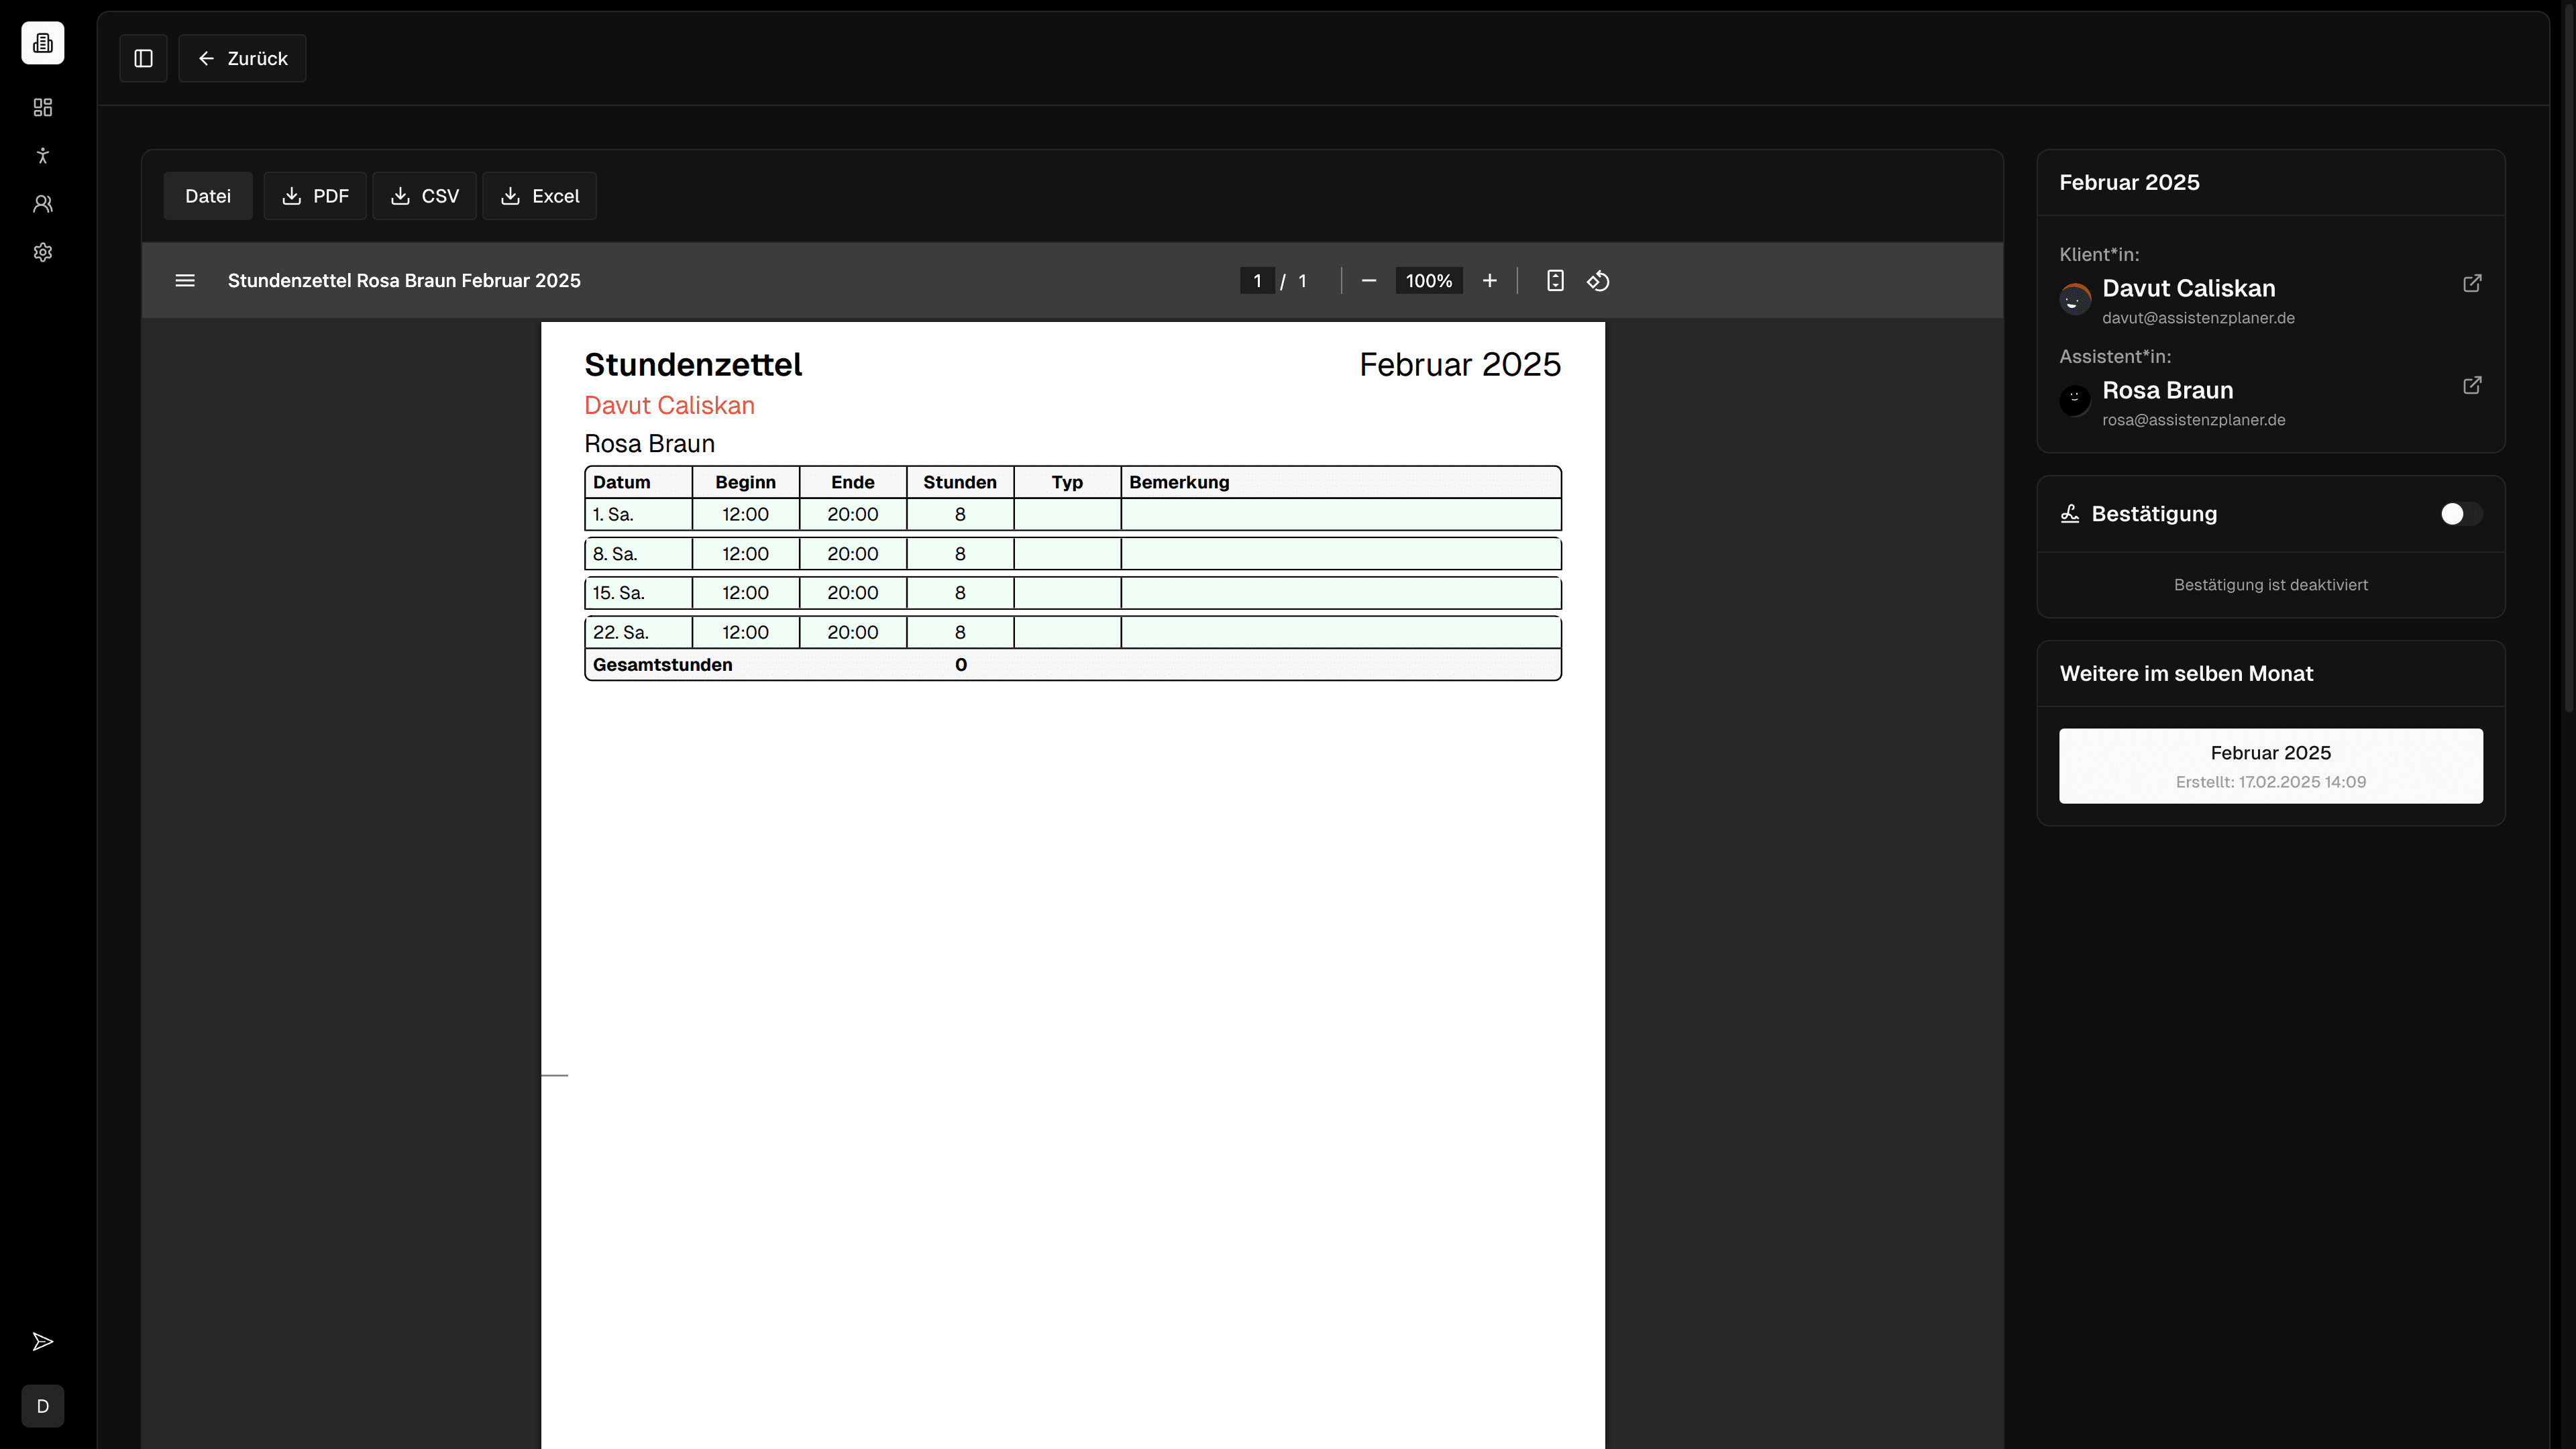Open the users icon in sidebar
This screenshot has width=2576, height=1449.
pos(42,204)
